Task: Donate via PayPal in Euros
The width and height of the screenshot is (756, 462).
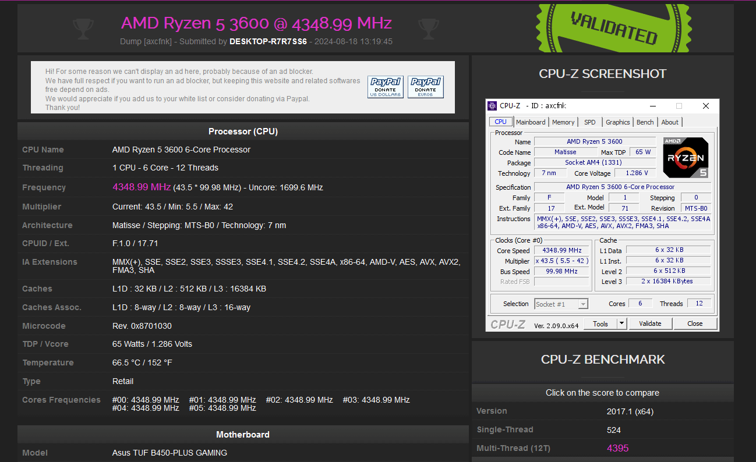Action: point(425,87)
